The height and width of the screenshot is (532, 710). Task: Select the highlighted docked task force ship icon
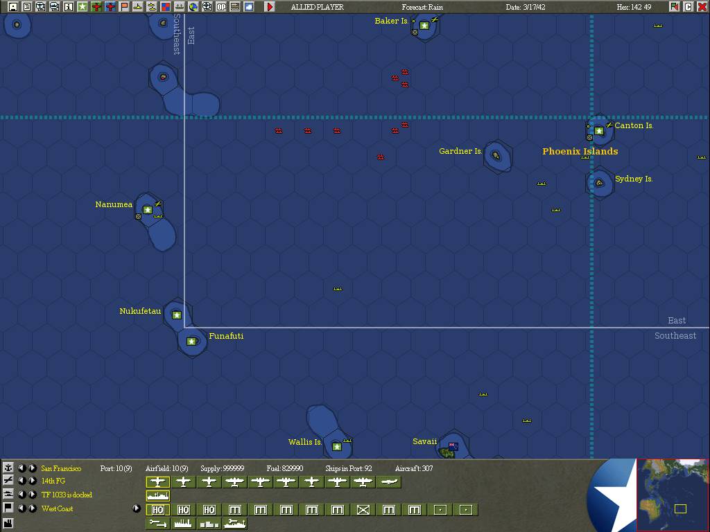pyautogui.click(x=157, y=496)
